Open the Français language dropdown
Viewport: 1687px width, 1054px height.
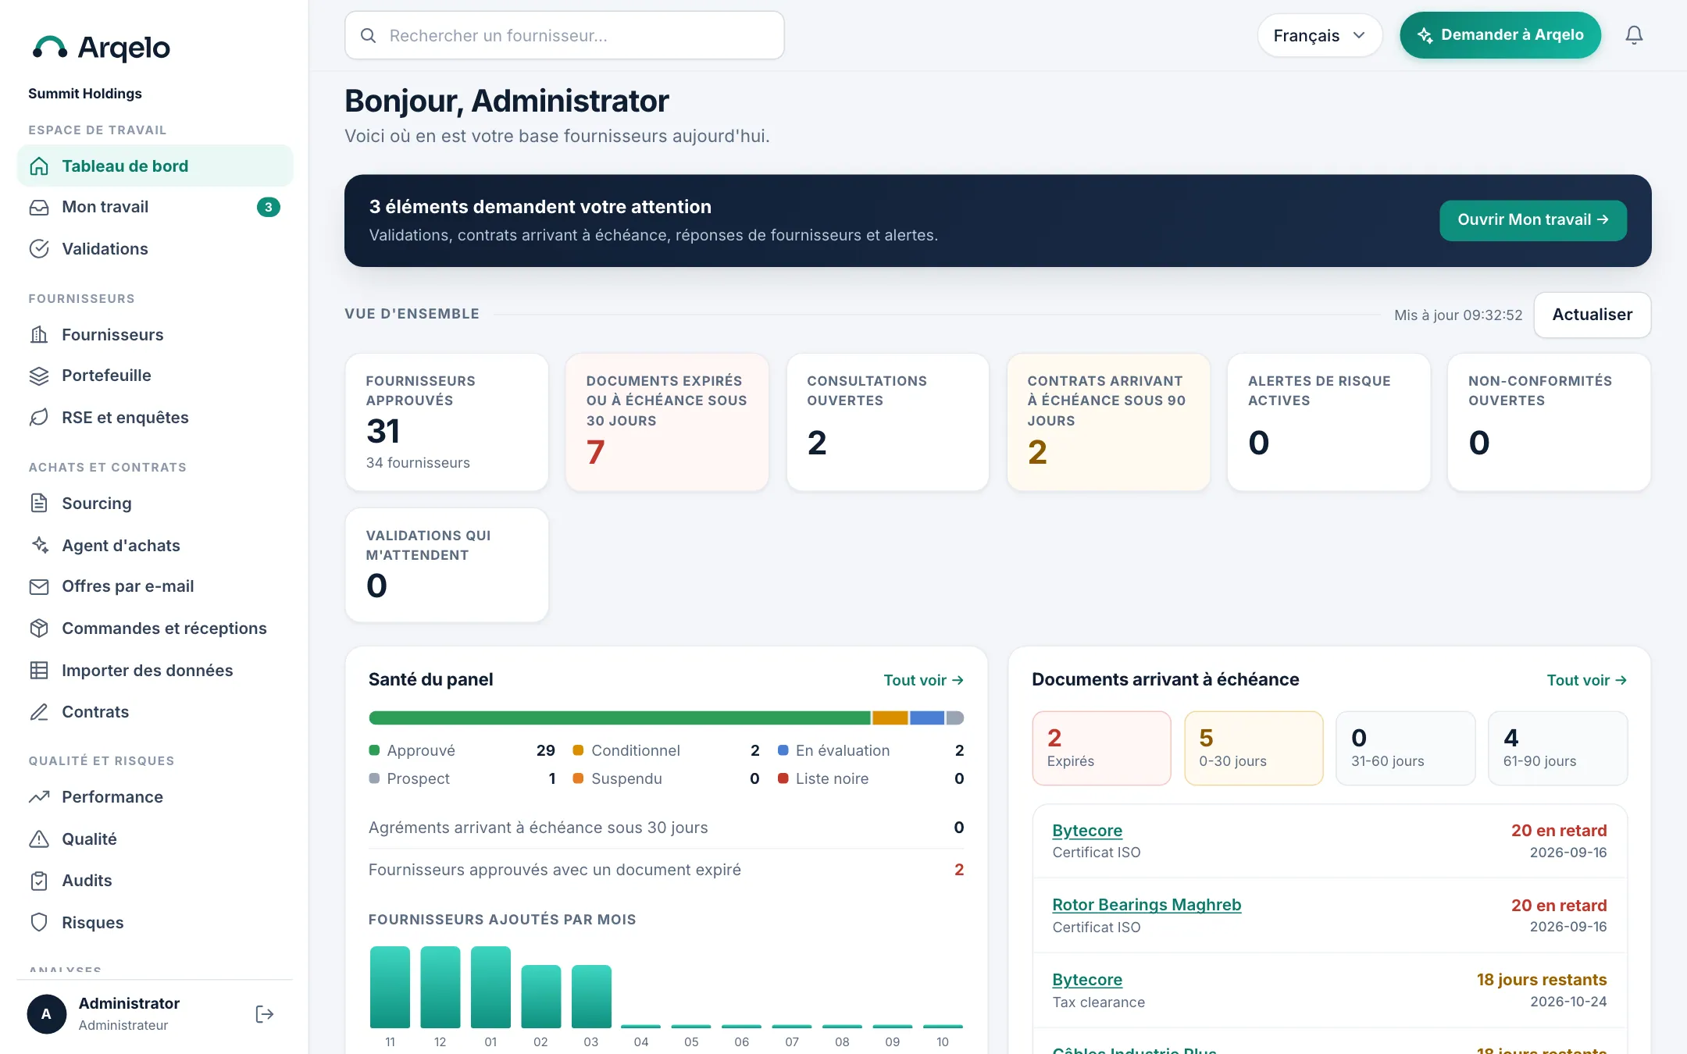(1319, 35)
